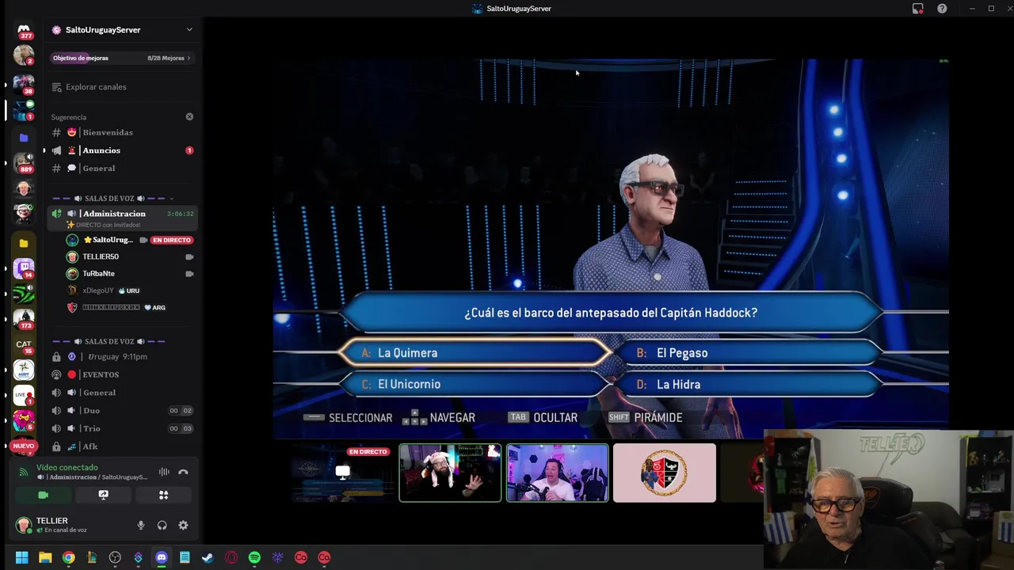The height and width of the screenshot is (570, 1014).
Task: Focus the pink-hat streamer video tile
Action: 450,473
